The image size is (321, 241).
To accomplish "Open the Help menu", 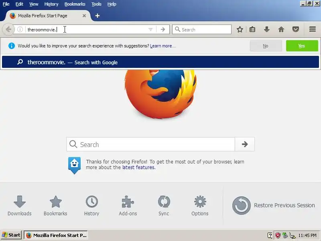I will tap(112, 4).
